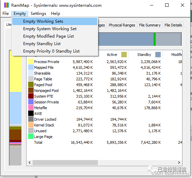The height and width of the screenshot is (178, 192).
Task: Click the Large Page green swatch
Action: tap(31, 136)
